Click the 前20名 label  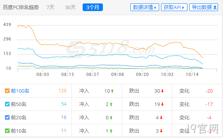[19, 117]
